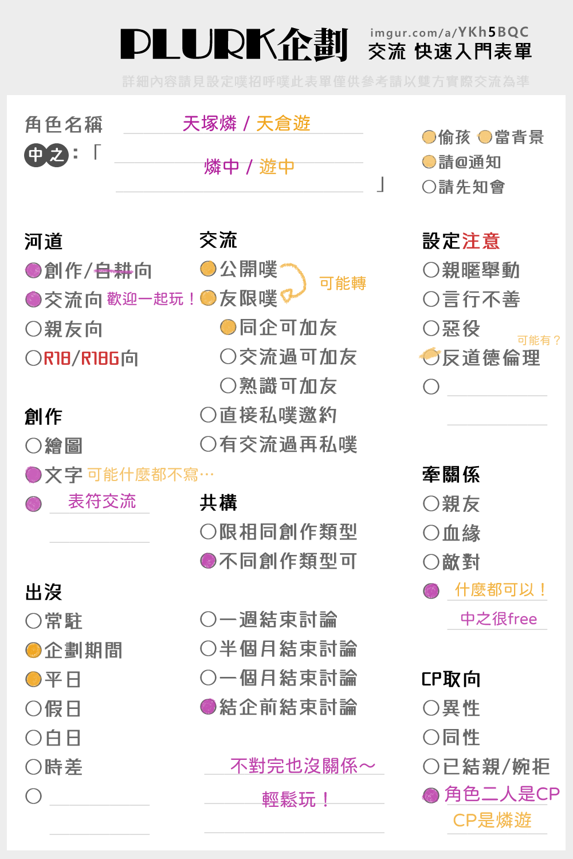Image resolution: width=573 pixels, height=859 pixels.
Task: Toggle the 公開噗 filled circle
Action: [208, 269]
